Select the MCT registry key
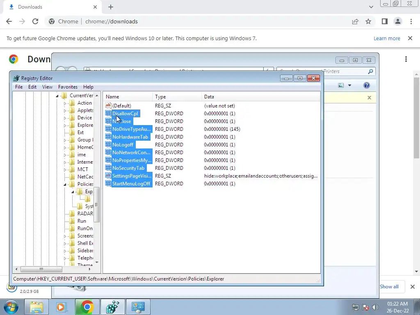 82,169
